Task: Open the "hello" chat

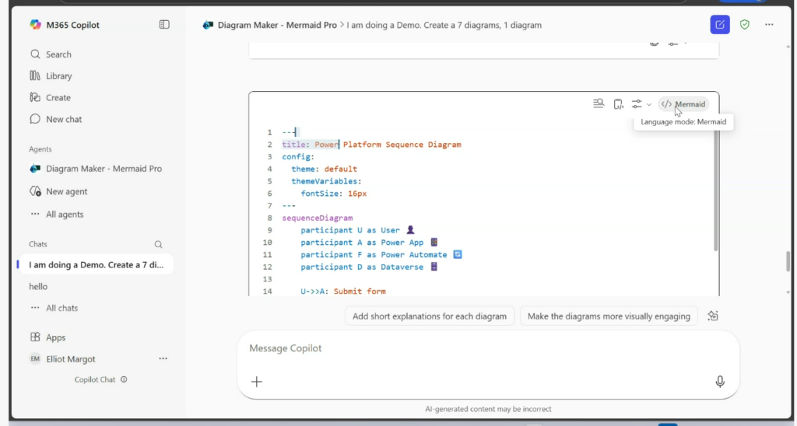Action: click(38, 287)
